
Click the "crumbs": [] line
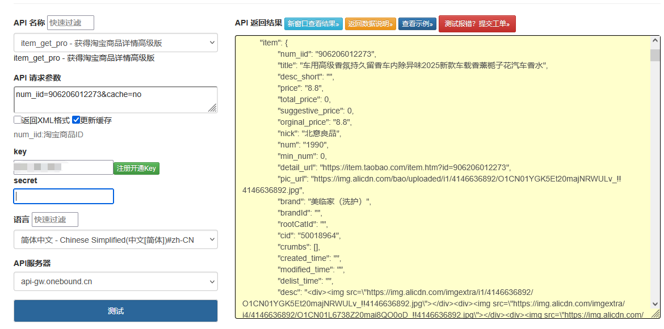coord(299,247)
